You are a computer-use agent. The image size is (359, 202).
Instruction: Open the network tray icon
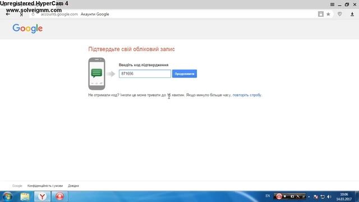click(323, 197)
